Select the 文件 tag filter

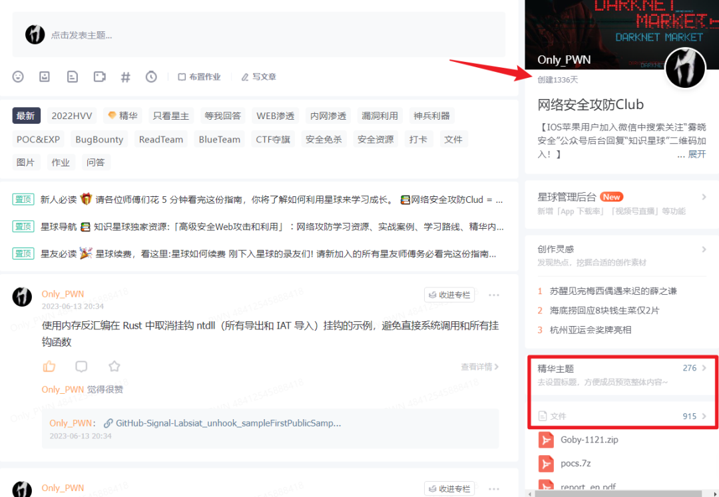pyautogui.click(x=453, y=139)
